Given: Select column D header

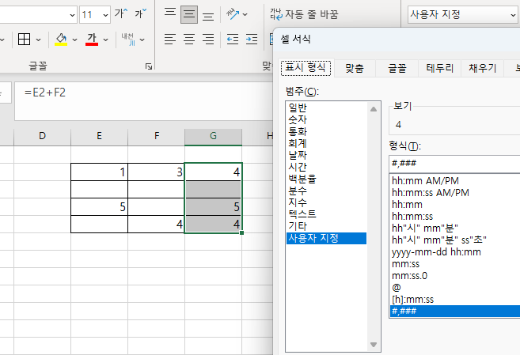Looking at the screenshot, I should click(42, 136).
